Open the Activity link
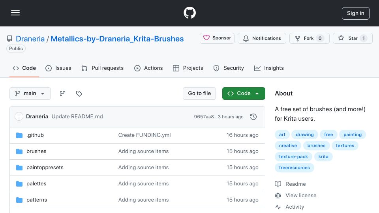The image size is (379, 213). coord(289,207)
